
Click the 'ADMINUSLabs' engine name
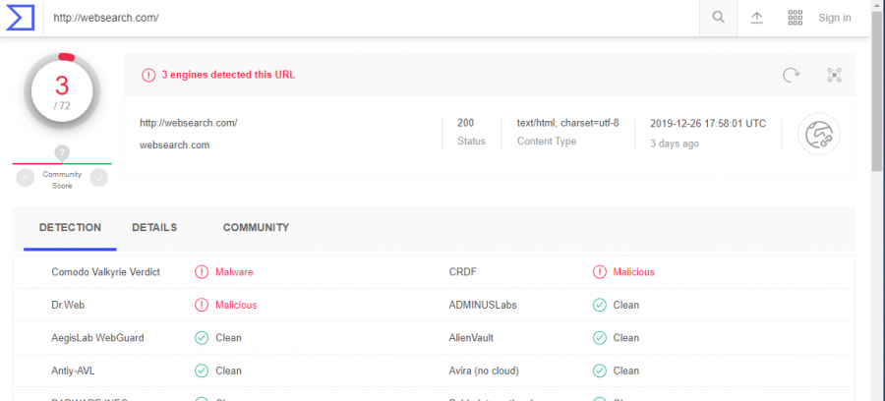pyautogui.click(x=483, y=305)
